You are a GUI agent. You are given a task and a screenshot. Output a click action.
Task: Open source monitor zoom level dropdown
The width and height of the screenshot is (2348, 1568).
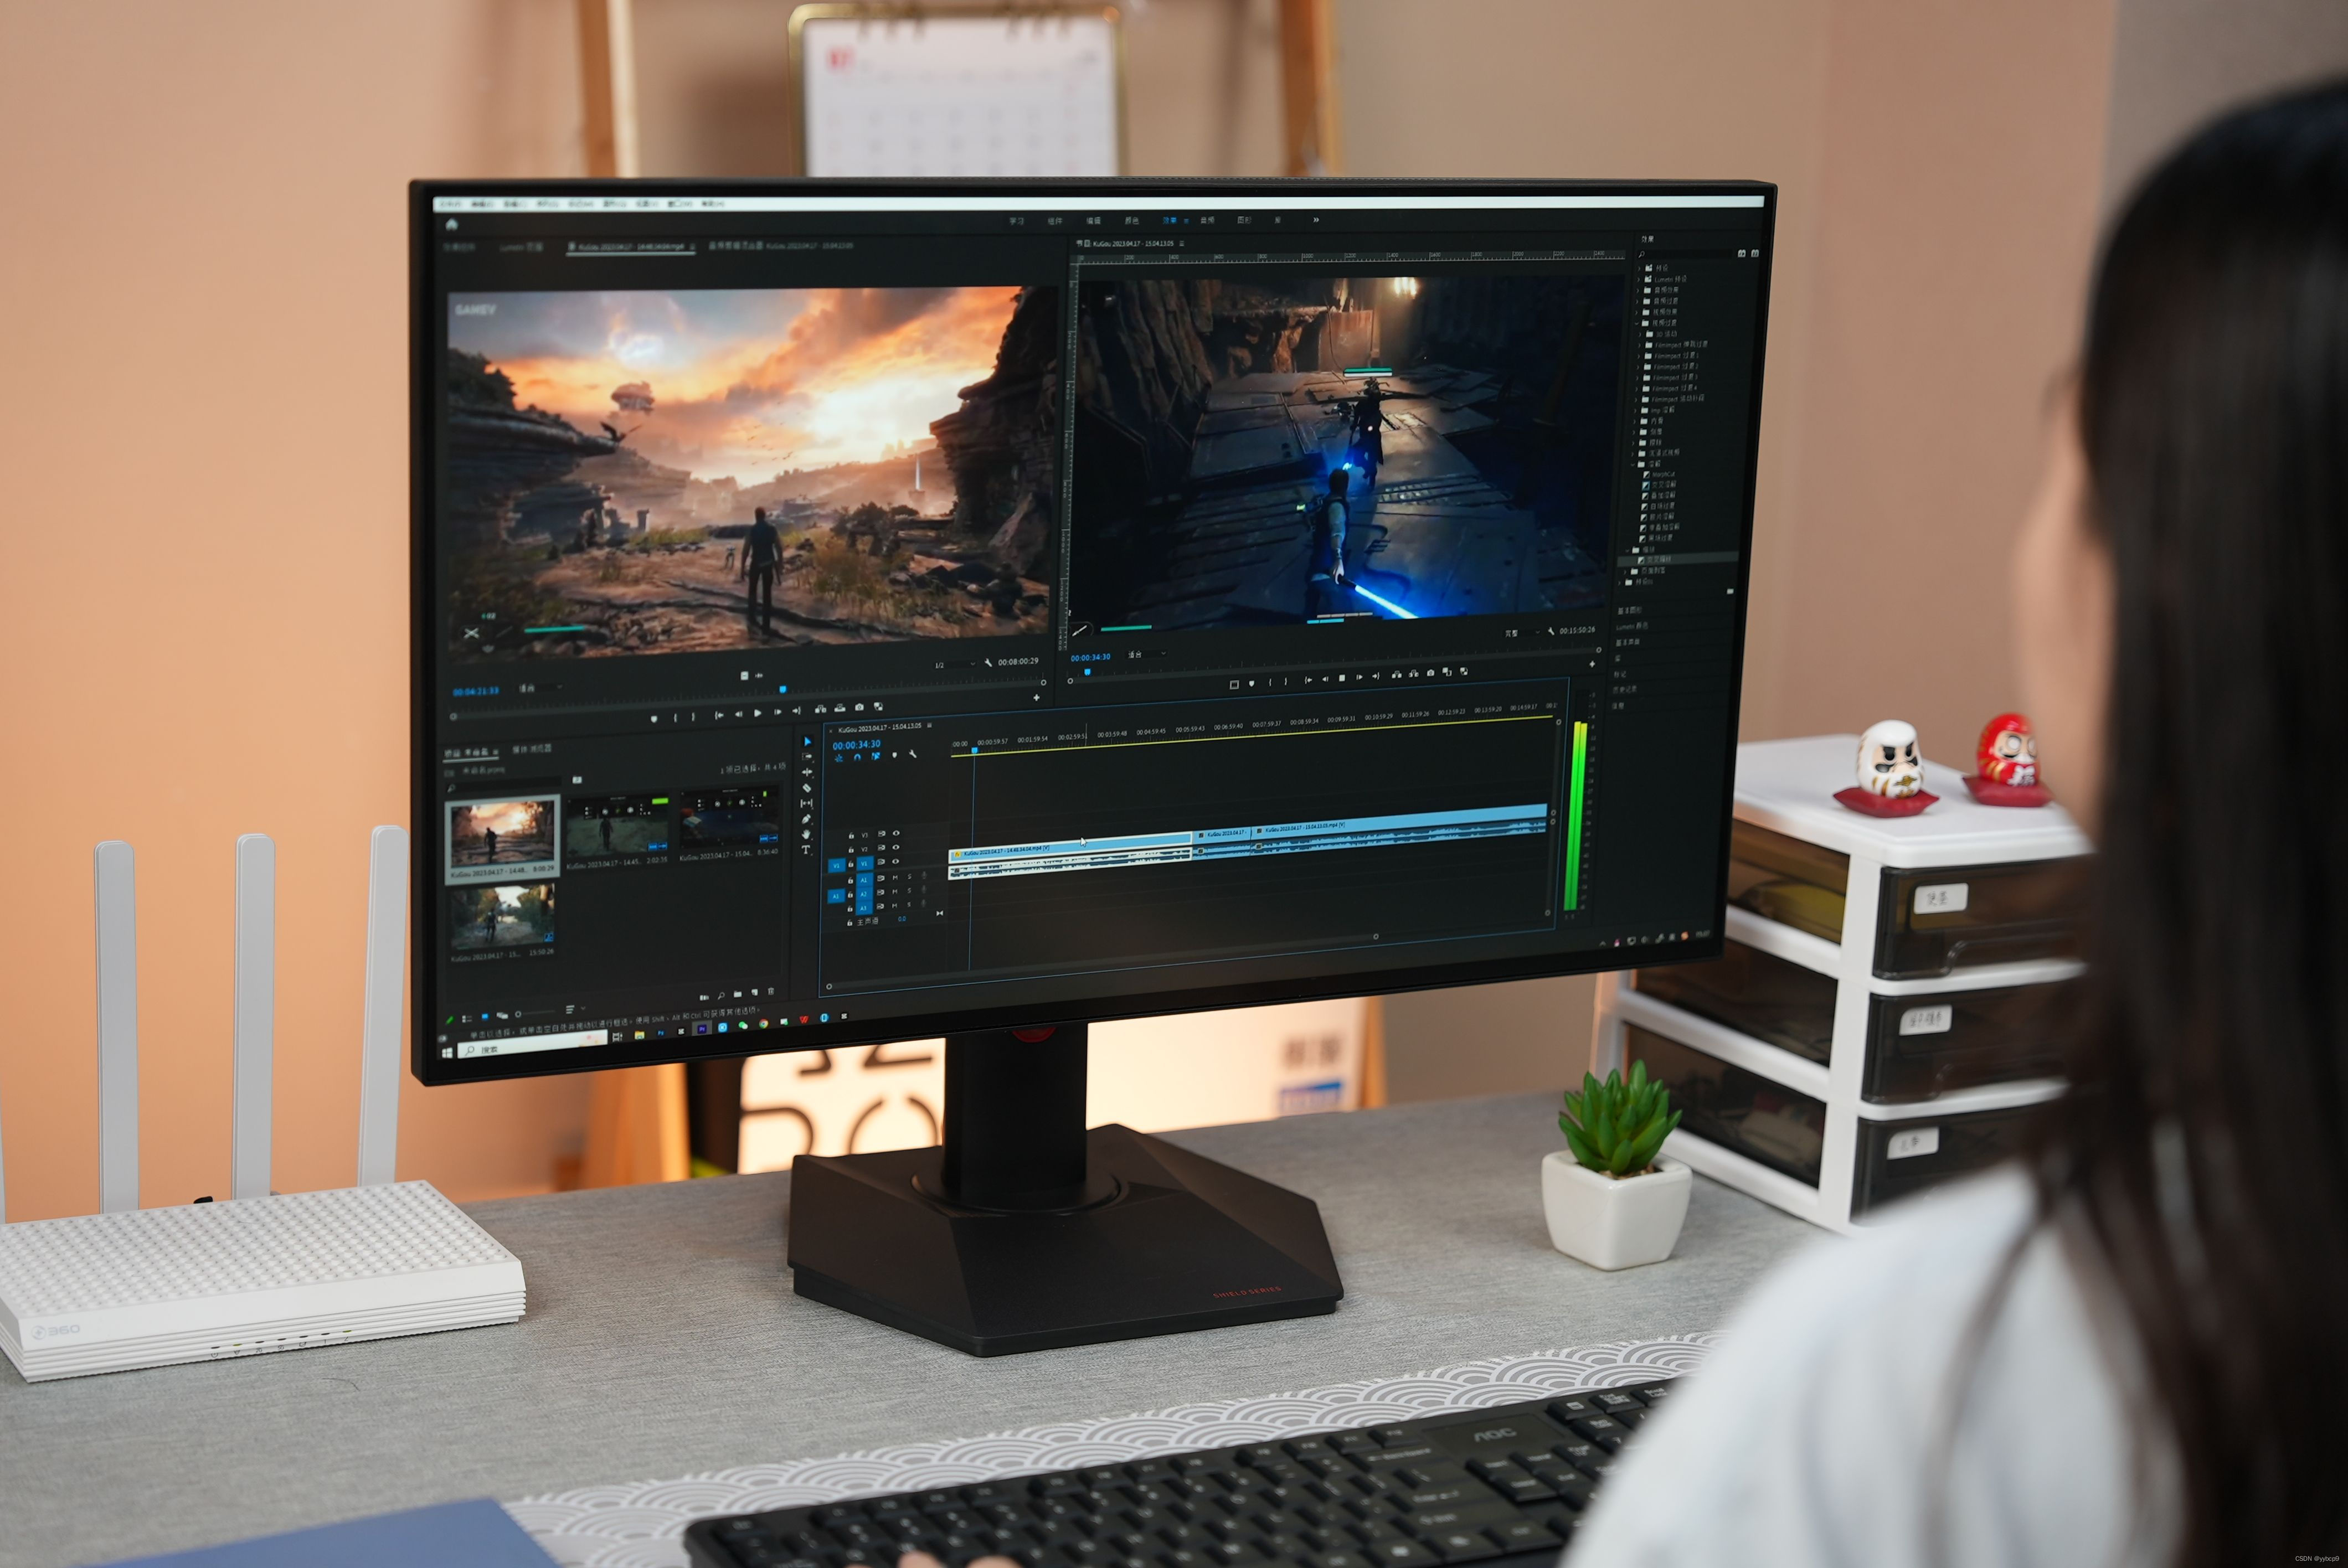click(x=540, y=688)
